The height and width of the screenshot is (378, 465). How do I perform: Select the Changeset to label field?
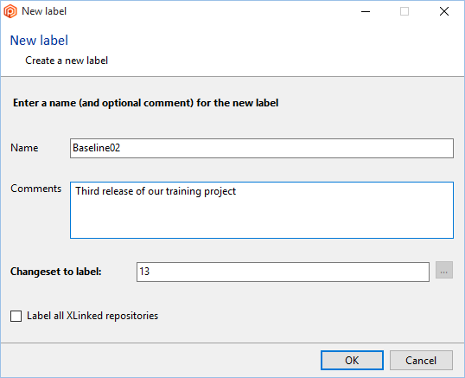[283, 272]
